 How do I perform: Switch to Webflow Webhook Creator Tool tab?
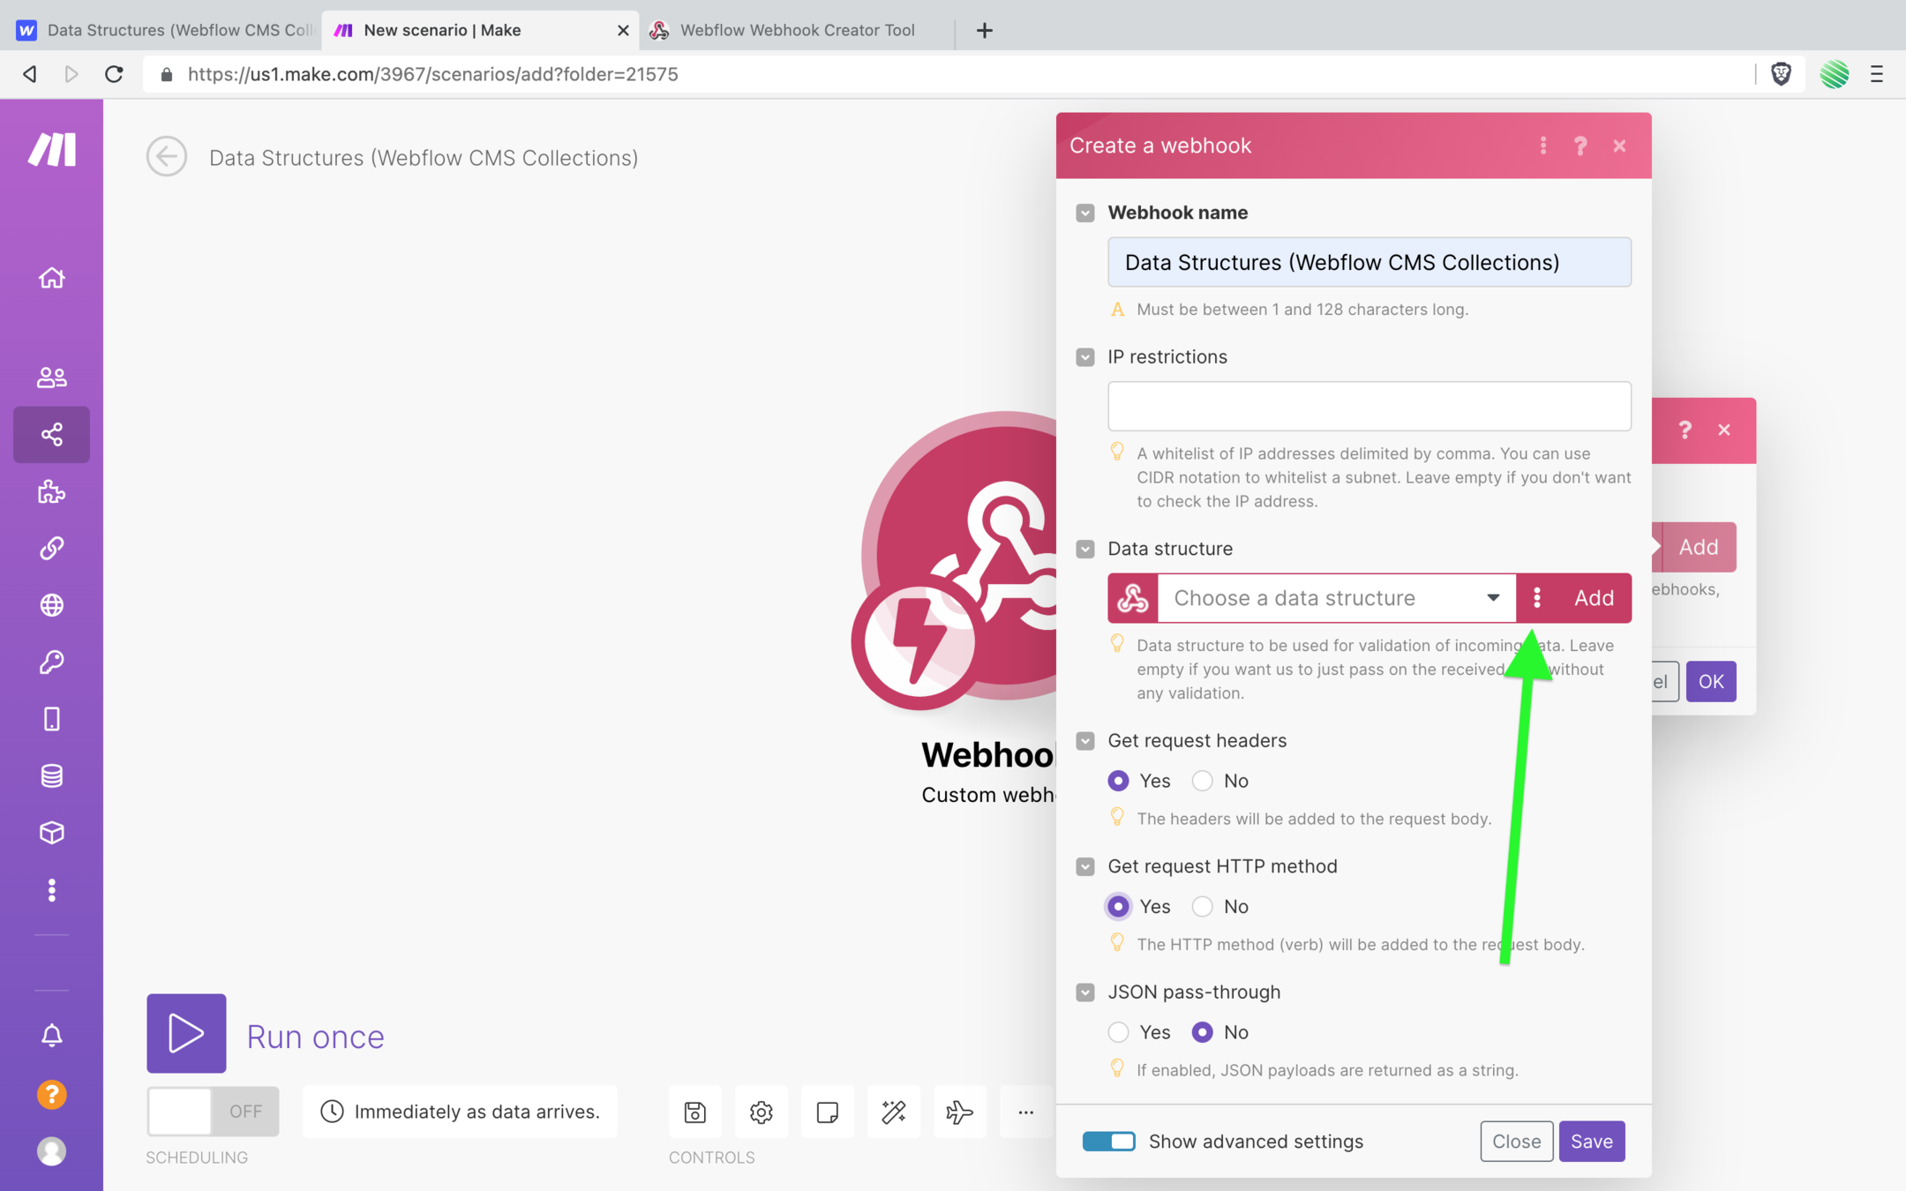(x=798, y=30)
